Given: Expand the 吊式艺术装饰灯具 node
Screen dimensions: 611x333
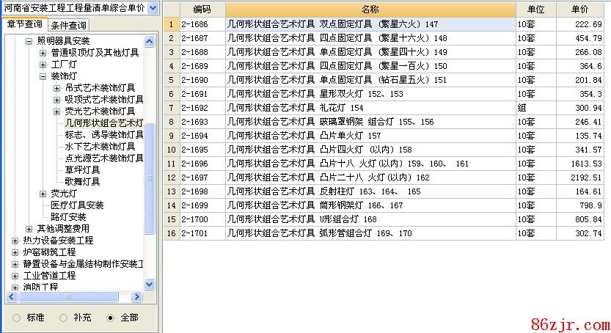Looking at the screenshot, I should tap(56, 88).
